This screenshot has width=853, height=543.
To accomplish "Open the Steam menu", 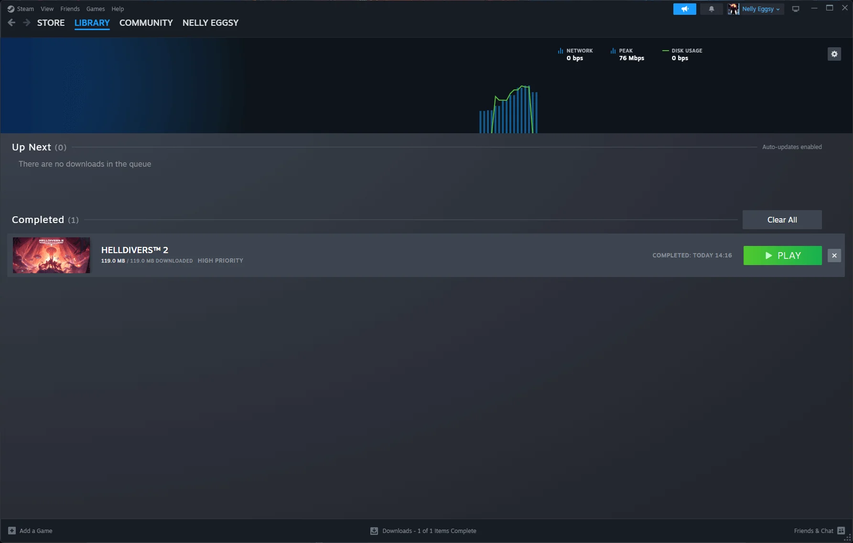I will [25, 9].
